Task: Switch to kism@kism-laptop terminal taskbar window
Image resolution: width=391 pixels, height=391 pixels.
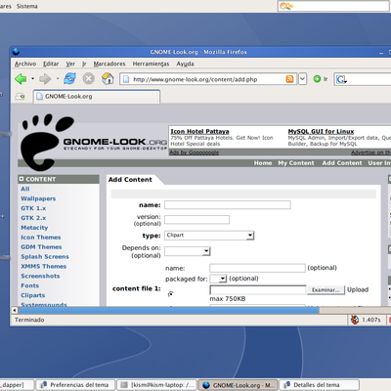Action: [157, 385]
